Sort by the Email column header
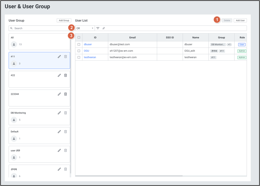Screen dimensions: 260x186 tap(132, 38)
